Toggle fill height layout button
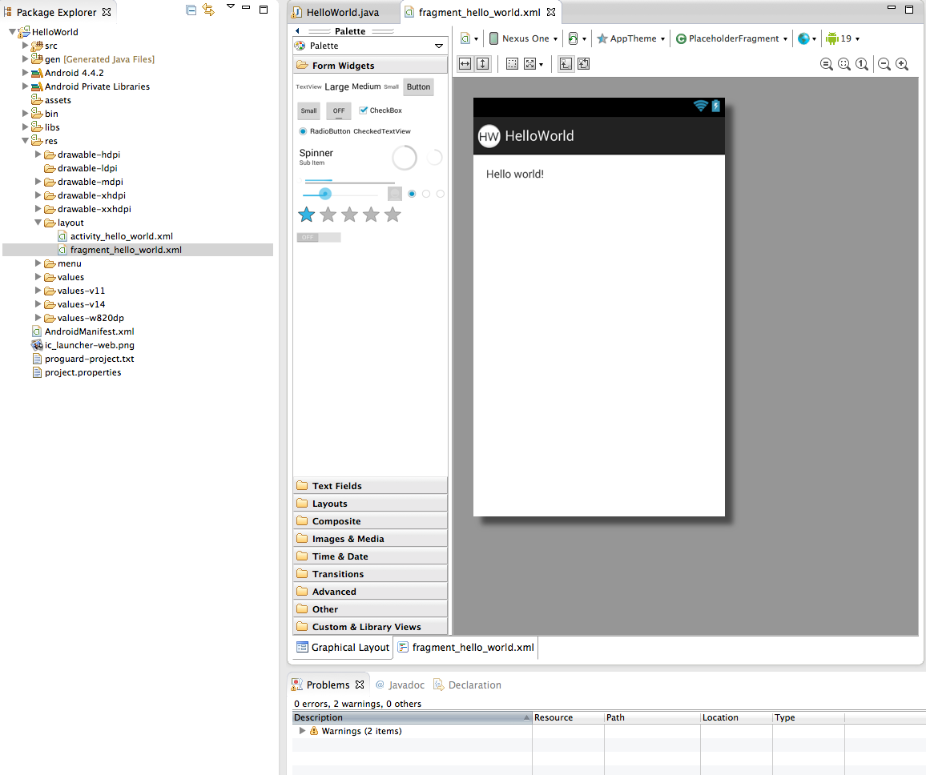The height and width of the screenshot is (775, 926). [482, 64]
